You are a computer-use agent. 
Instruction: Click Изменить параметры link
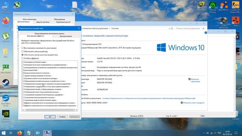[195, 80]
